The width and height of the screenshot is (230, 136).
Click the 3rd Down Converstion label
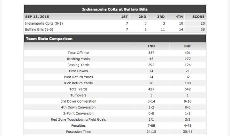click(x=78, y=101)
